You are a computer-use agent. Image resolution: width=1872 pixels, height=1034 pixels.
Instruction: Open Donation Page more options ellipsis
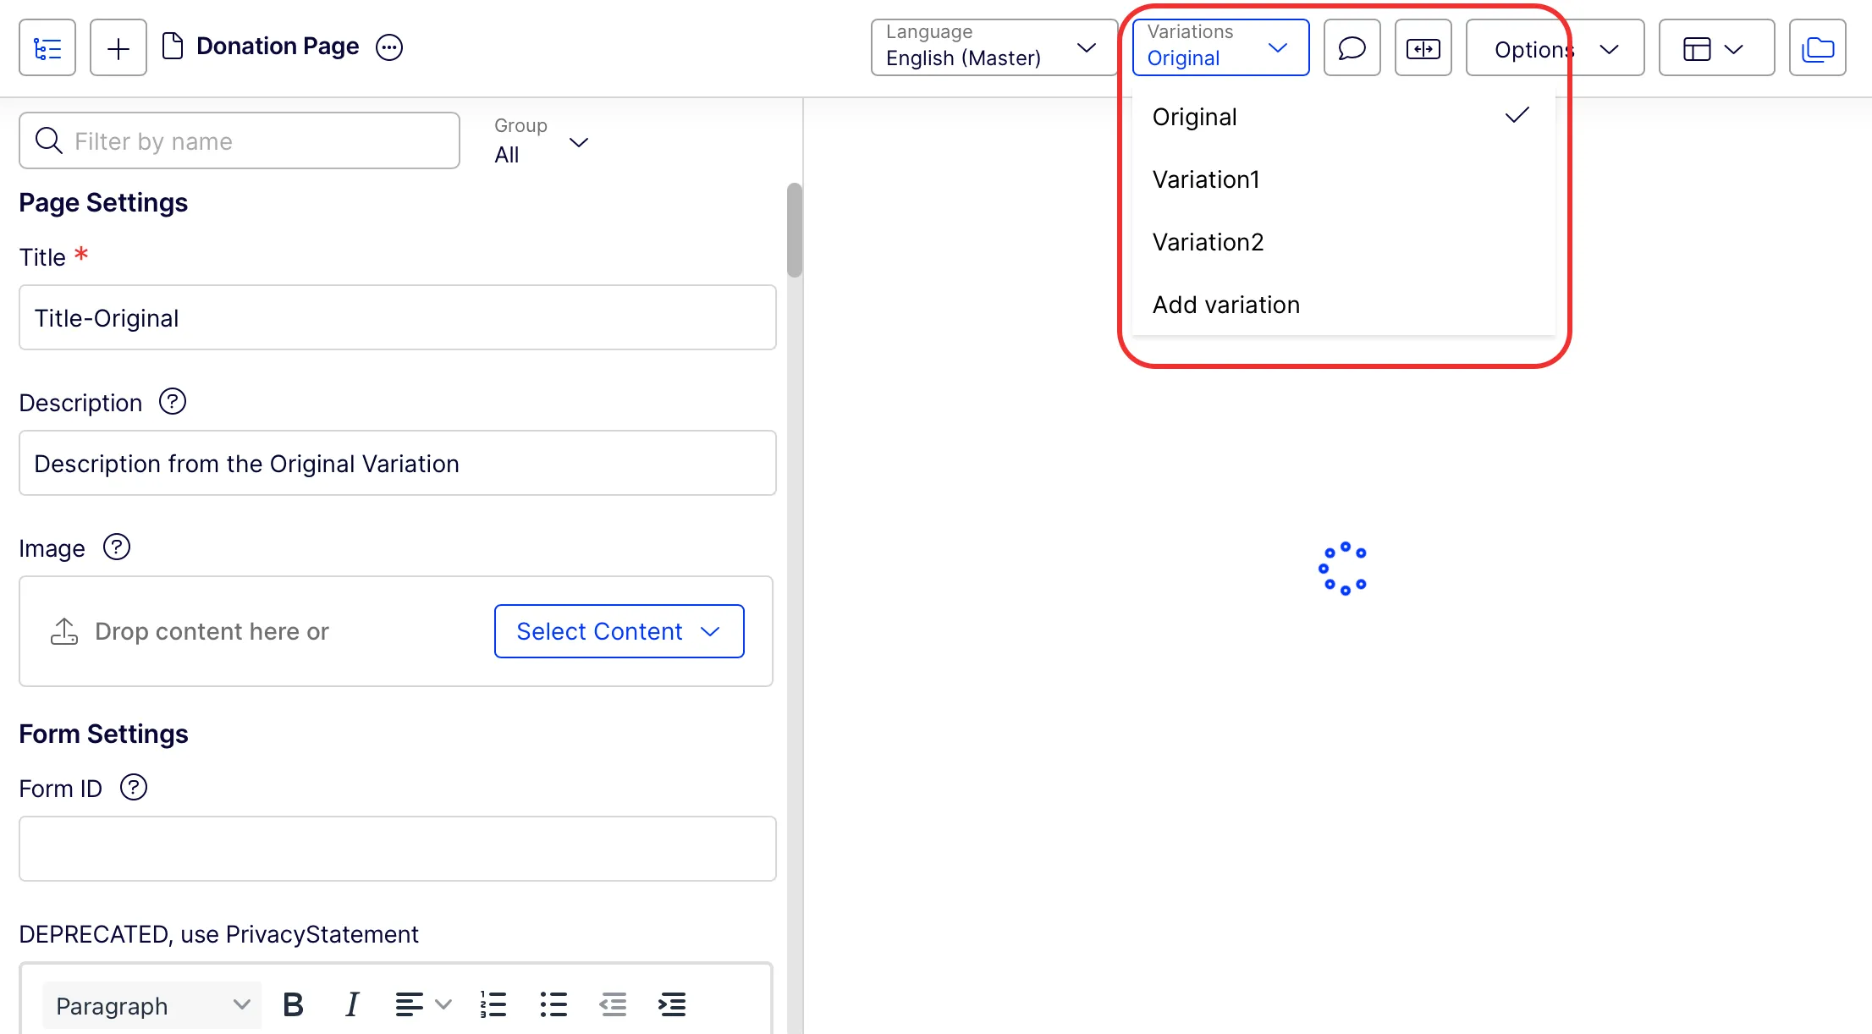point(389,47)
